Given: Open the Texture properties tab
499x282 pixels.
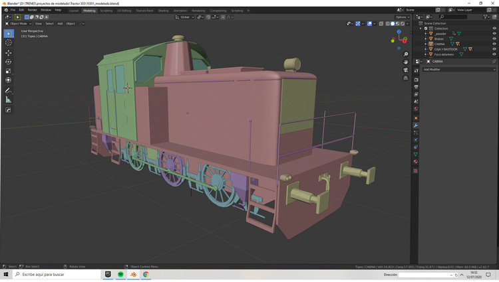Looking at the screenshot, I should 416,171.
